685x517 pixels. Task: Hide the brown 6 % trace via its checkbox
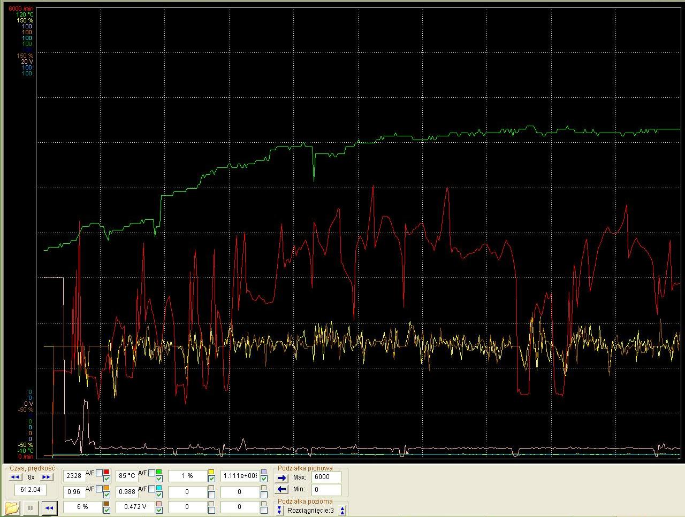point(106,511)
